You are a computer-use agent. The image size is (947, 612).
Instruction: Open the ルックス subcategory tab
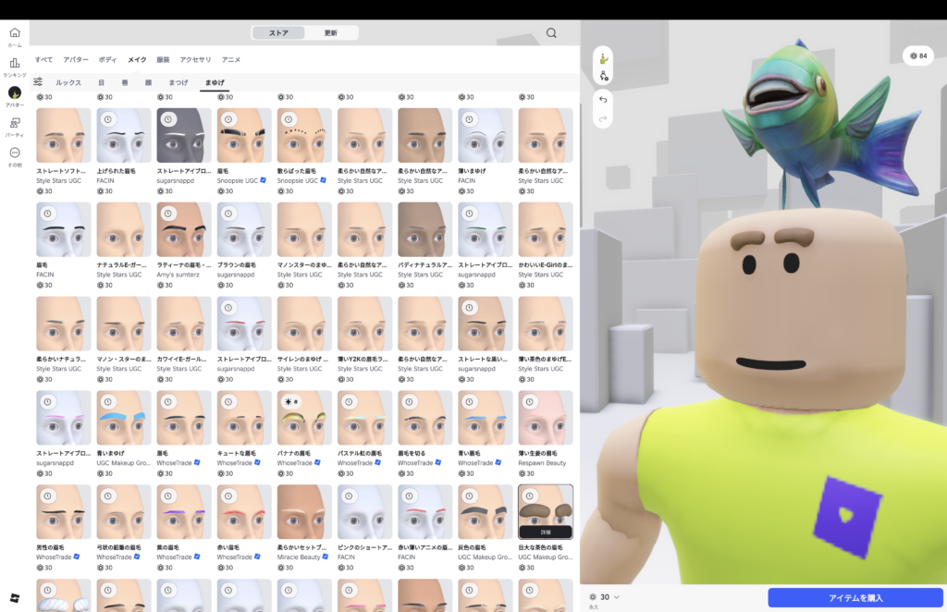[x=68, y=82]
